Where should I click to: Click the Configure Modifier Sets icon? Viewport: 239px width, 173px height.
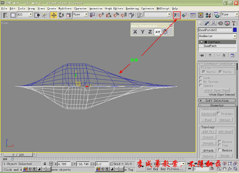click(233, 55)
